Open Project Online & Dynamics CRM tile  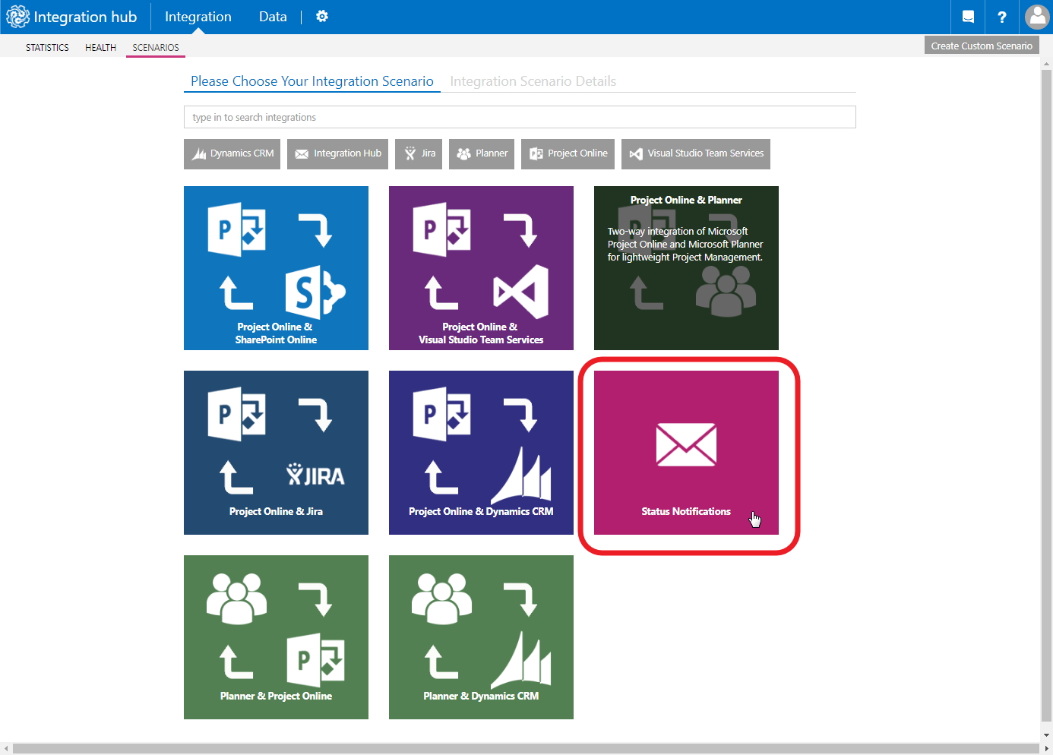(481, 453)
